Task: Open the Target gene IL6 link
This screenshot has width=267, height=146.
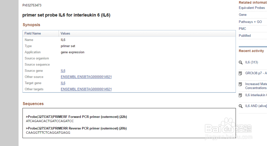Action: [63, 83]
